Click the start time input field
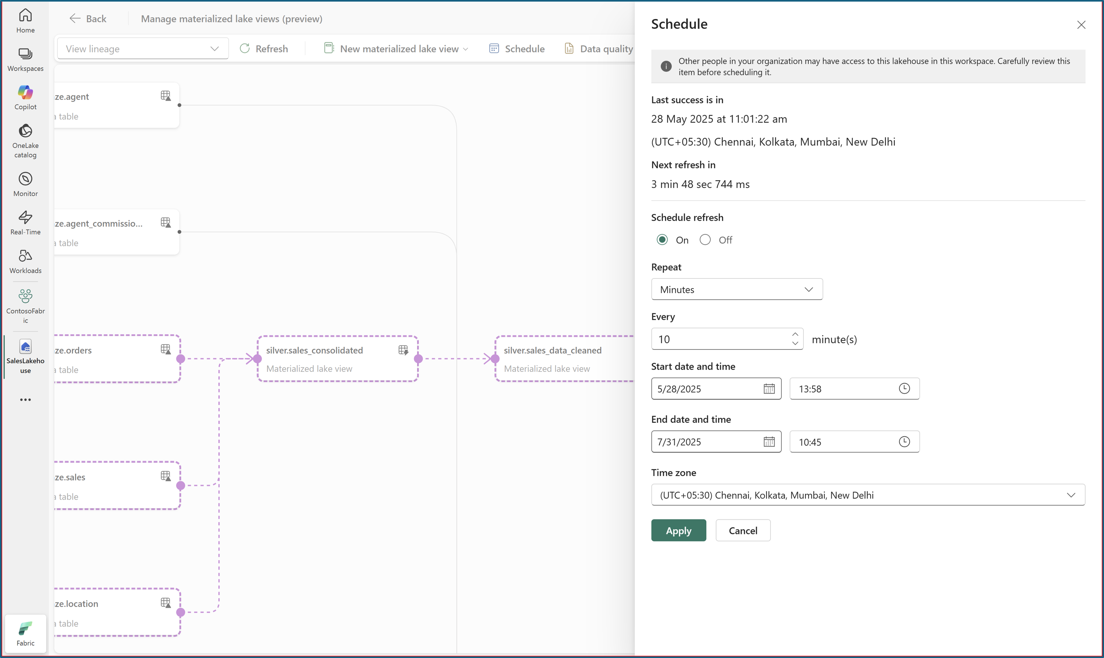Image resolution: width=1104 pixels, height=658 pixels. click(x=842, y=389)
